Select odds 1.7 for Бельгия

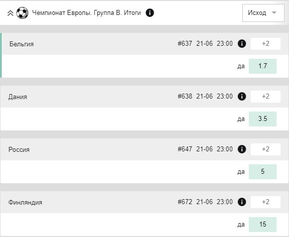coord(263,66)
